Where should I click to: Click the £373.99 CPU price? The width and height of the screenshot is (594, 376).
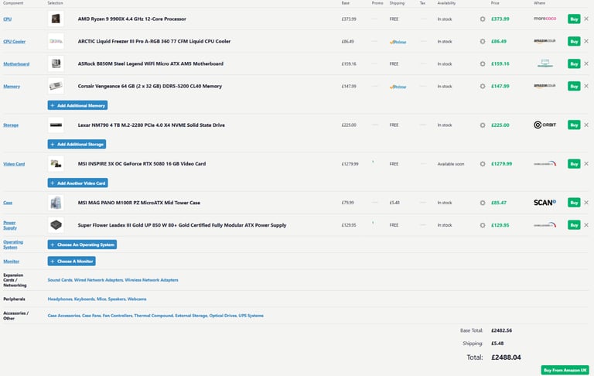[500, 19]
